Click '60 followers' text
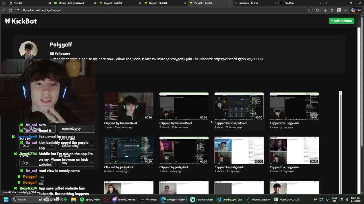Screen dimensions: 364x204 point(60,54)
